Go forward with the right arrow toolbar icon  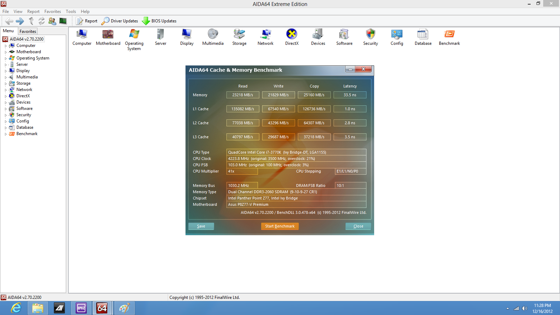[20, 21]
